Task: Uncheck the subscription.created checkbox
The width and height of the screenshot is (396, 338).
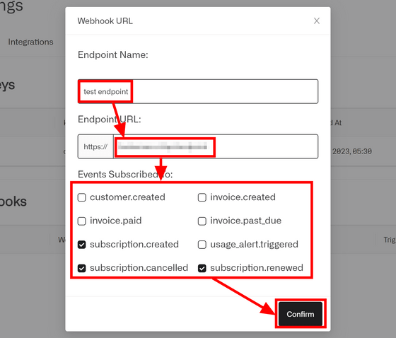Action: click(81, 245)
